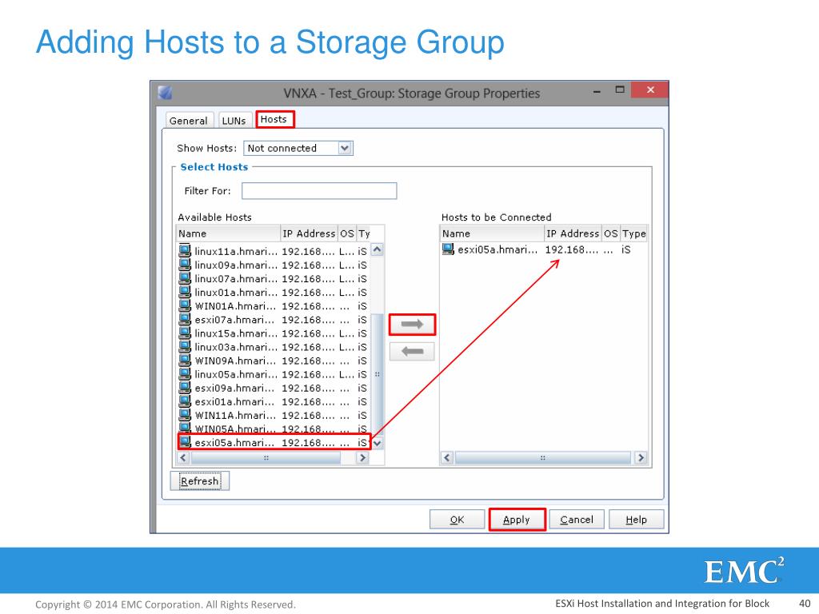This screenshot has width=819, height=614.
Task: Select the WIN05A.hmari host row
Action: (x=274, y=429)
